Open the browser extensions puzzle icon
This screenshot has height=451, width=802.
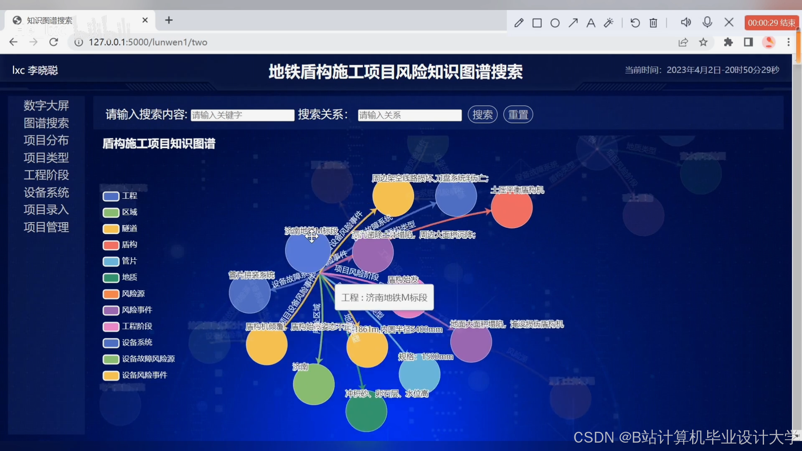[728, 42]
